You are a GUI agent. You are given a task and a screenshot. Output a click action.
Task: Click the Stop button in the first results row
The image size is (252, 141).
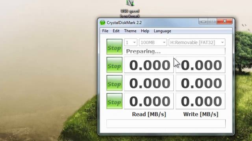(x=115, y=65)
